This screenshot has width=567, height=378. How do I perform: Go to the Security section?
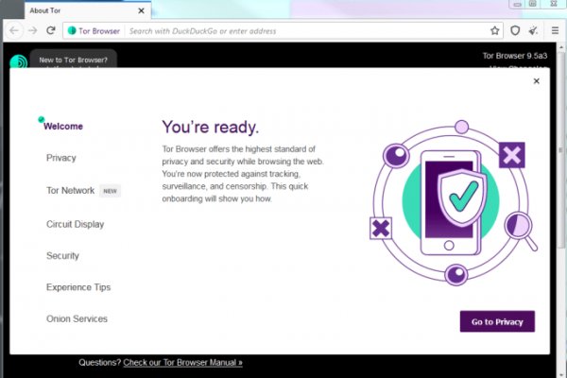coord(63,255)
